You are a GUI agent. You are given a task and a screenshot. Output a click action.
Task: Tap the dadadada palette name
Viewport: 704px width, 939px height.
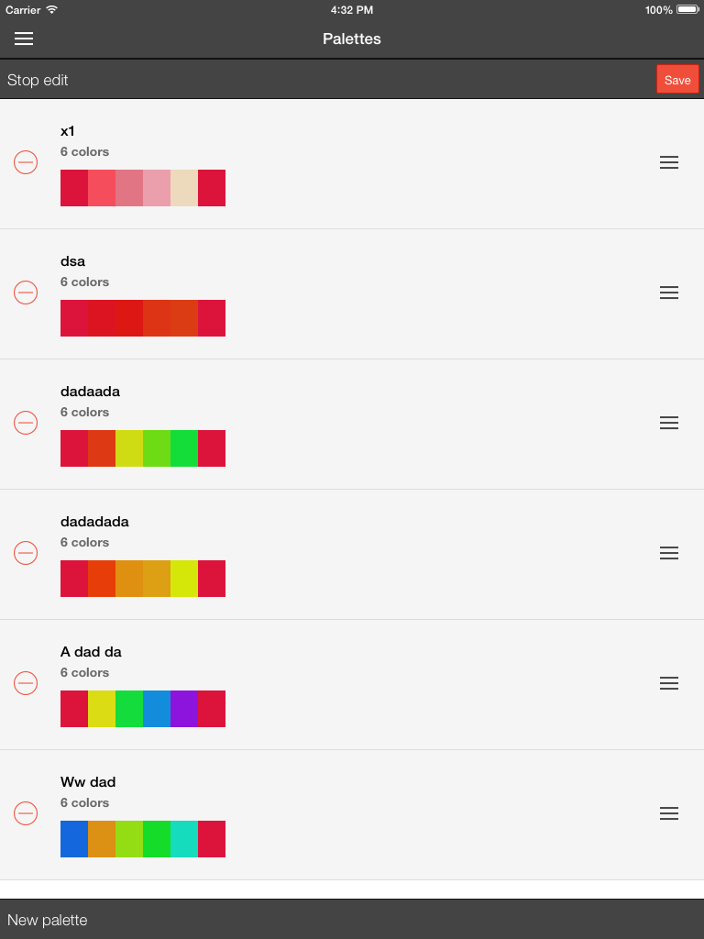[x=94, y=522]
